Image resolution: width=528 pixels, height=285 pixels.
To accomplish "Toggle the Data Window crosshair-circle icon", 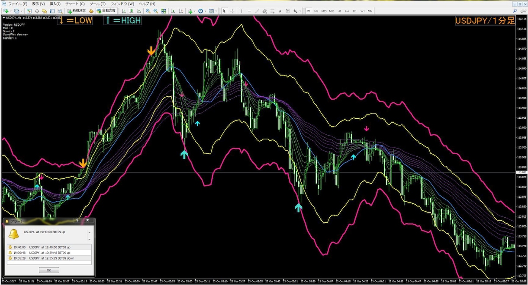I will [37, 11].
